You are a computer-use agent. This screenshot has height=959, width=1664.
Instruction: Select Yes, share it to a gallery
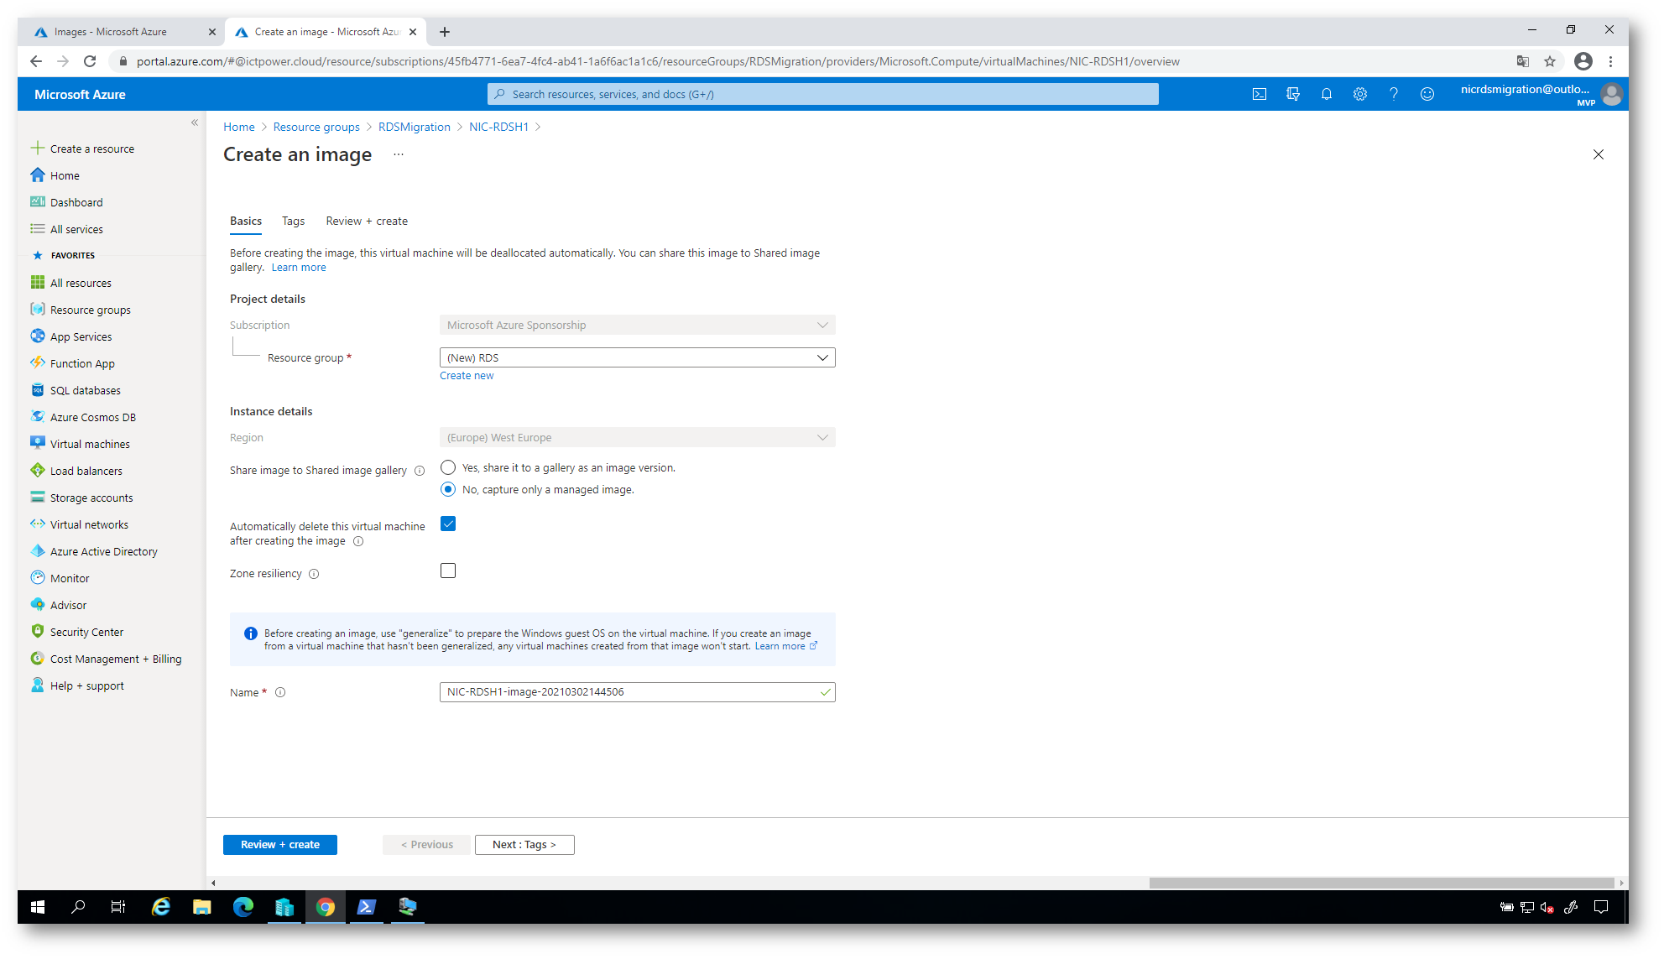pyautogui.click(x=448, y=467)
